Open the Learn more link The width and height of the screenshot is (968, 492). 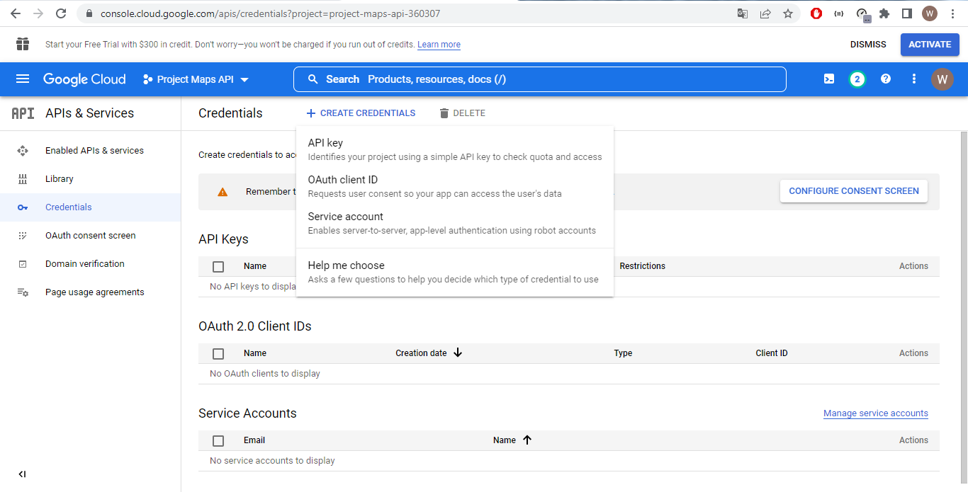(x=439, y=45)
